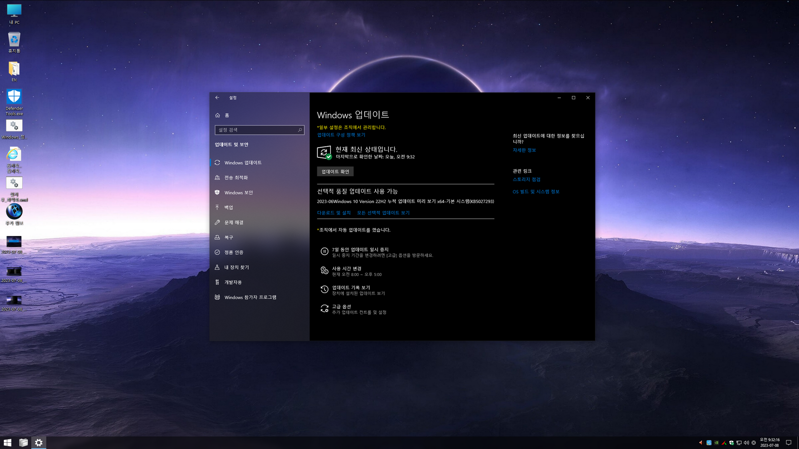Viewport: 799px width, 449px height.
Task: Open 백업 in the sidebar
Action: point(259,207)
